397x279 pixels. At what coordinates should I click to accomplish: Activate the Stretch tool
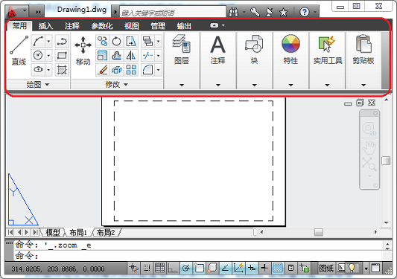click(131, 41)
